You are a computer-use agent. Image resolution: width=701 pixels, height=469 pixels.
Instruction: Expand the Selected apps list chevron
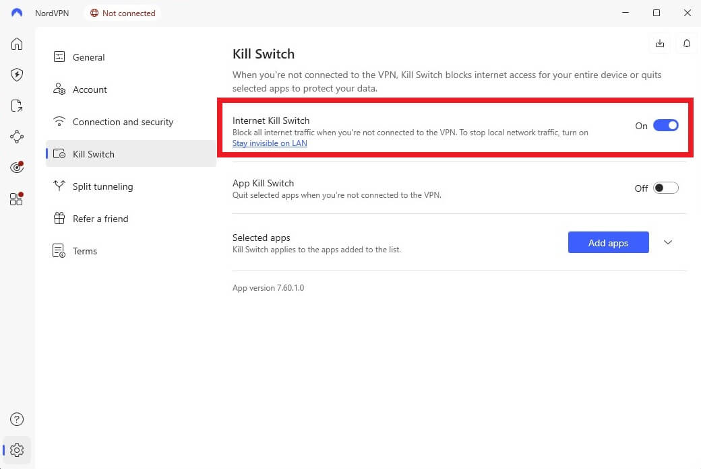pyautogui.click(x=667, y=242)
